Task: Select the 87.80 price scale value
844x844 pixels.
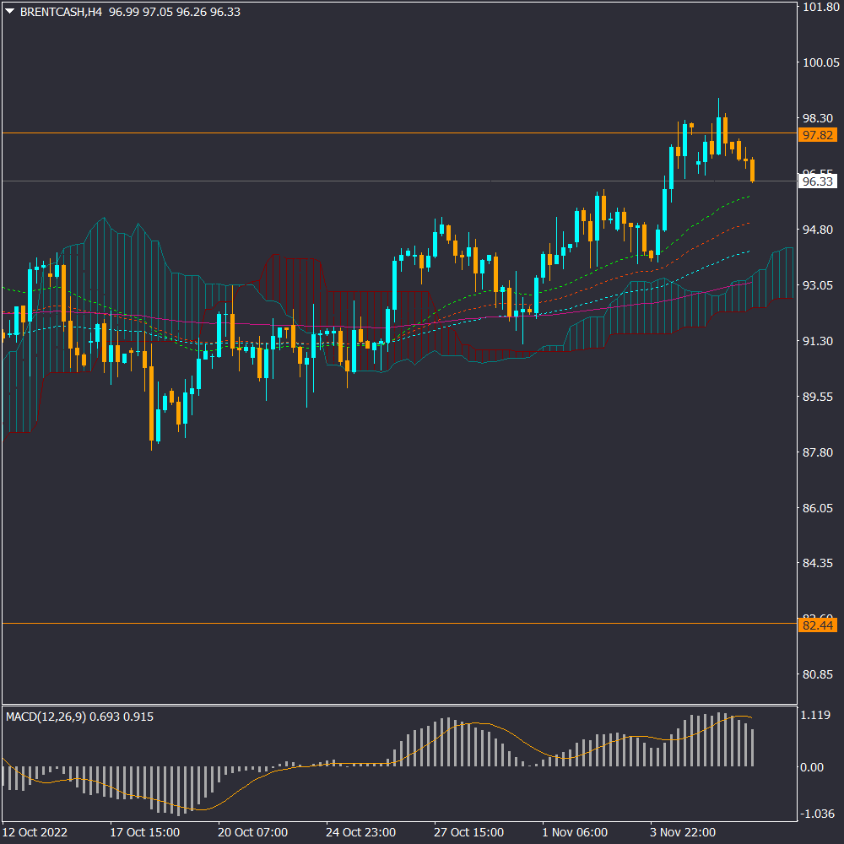Action: pyautogui.click(x=819, y=453)
